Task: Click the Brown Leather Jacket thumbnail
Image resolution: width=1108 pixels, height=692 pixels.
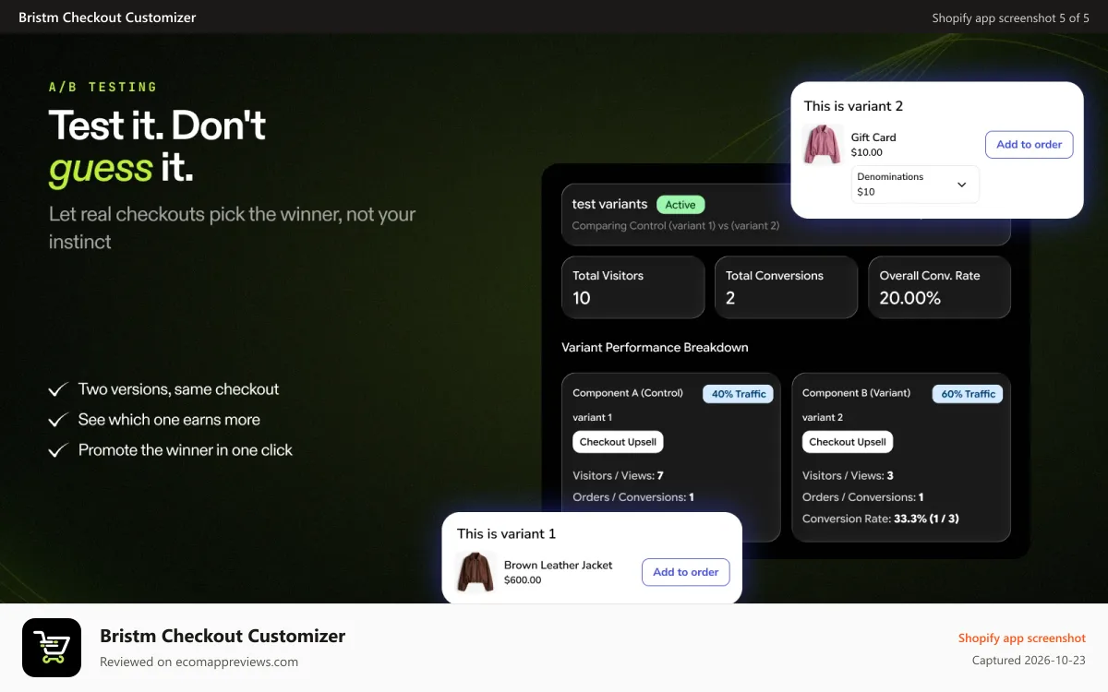Action: click(x=476, y=572)
